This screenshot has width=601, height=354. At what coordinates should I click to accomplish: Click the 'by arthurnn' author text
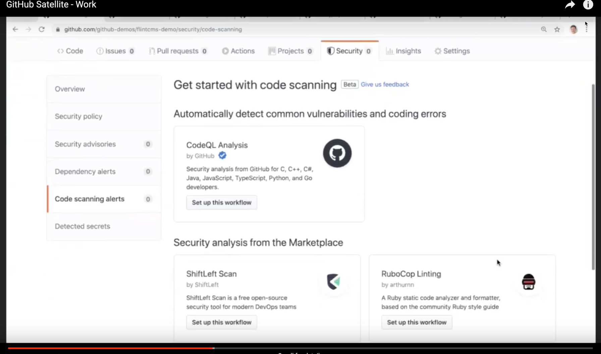coord(398,285)
